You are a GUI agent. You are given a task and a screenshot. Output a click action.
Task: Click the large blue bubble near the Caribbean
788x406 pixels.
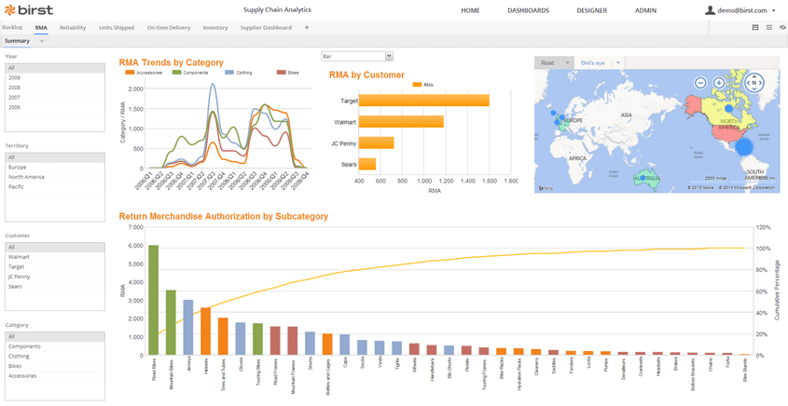coord(745,146)
